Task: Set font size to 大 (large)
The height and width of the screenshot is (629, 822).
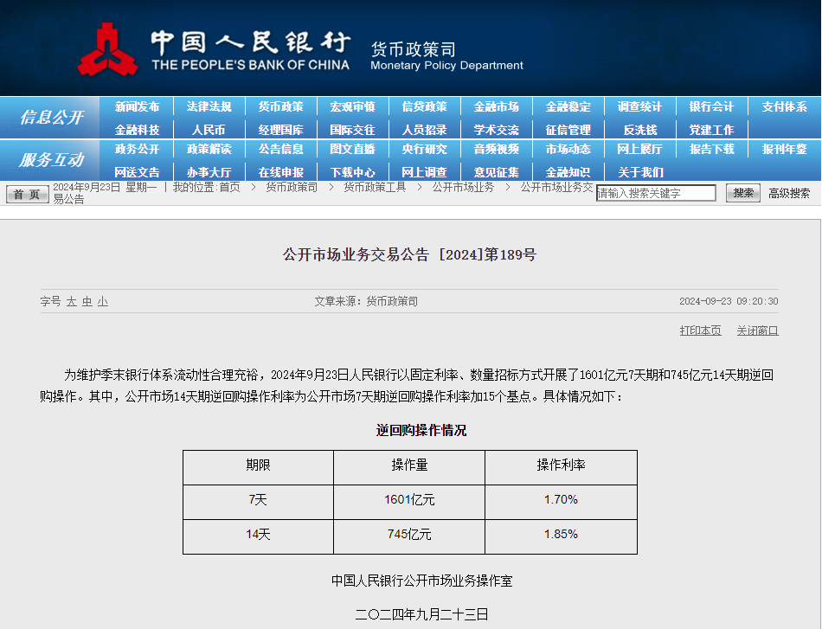Action: click(72, 301)
